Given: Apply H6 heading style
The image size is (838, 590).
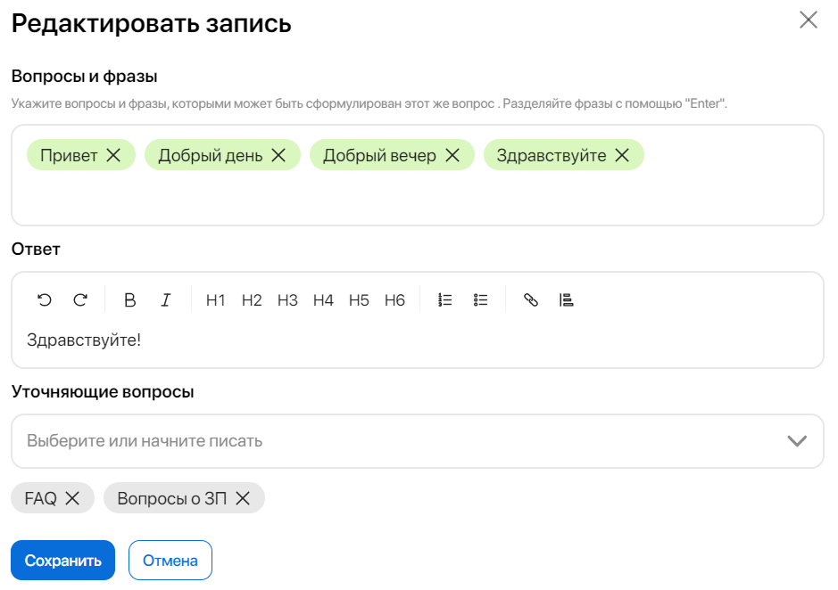Looking at the screenshot, I should 394,300.
